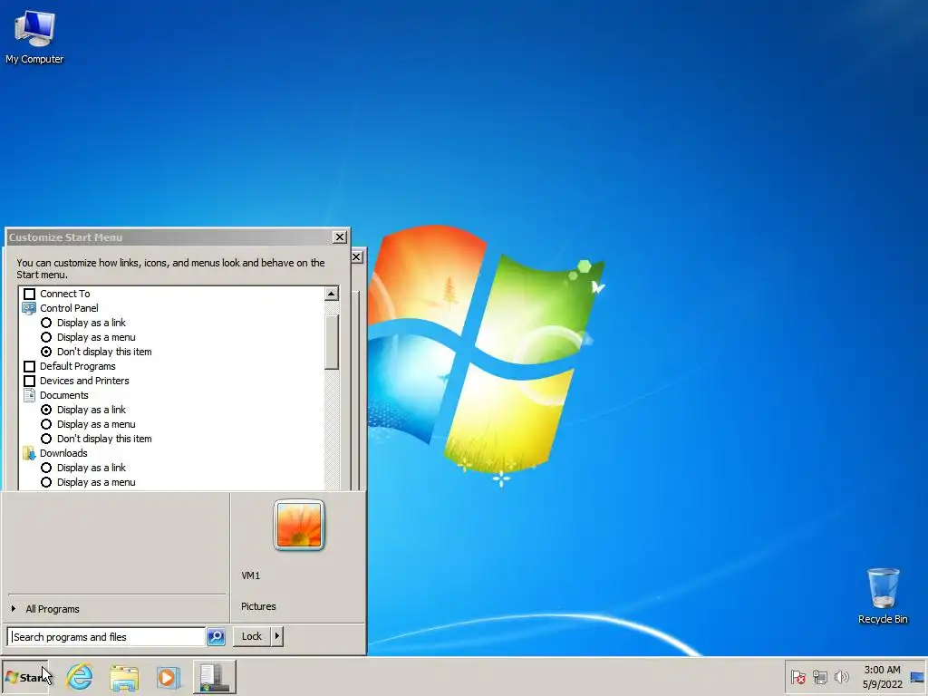The height and width of the screenshot is (696, 928).
Task: Select Documents Display as a menu
Action: (x=46, y=424)
